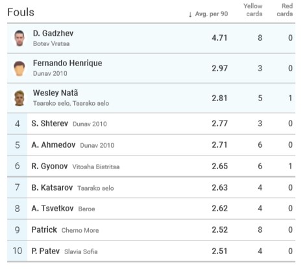The height and width of the screenshot is (269, 307).
Task: Click Wesley Natã's player photo
Action: tap(19, 98)
